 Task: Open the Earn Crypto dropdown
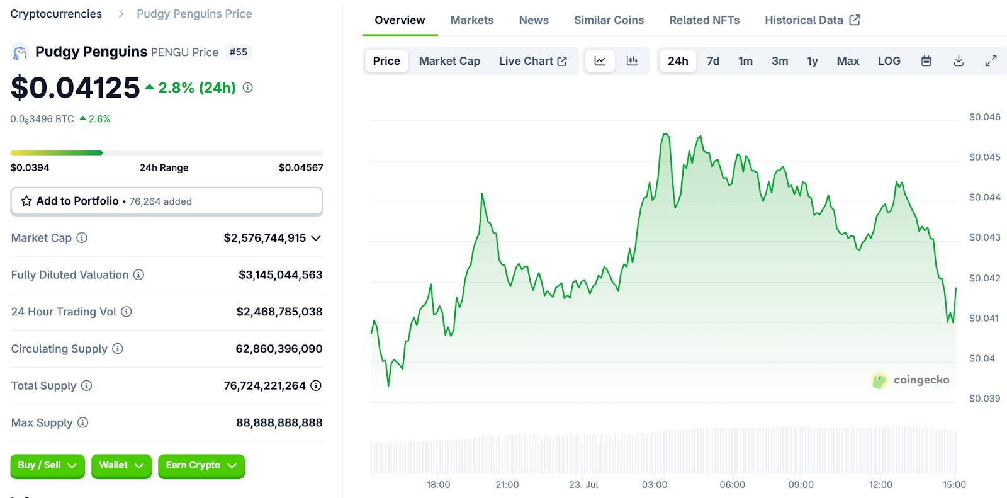(x=201, y=465)
